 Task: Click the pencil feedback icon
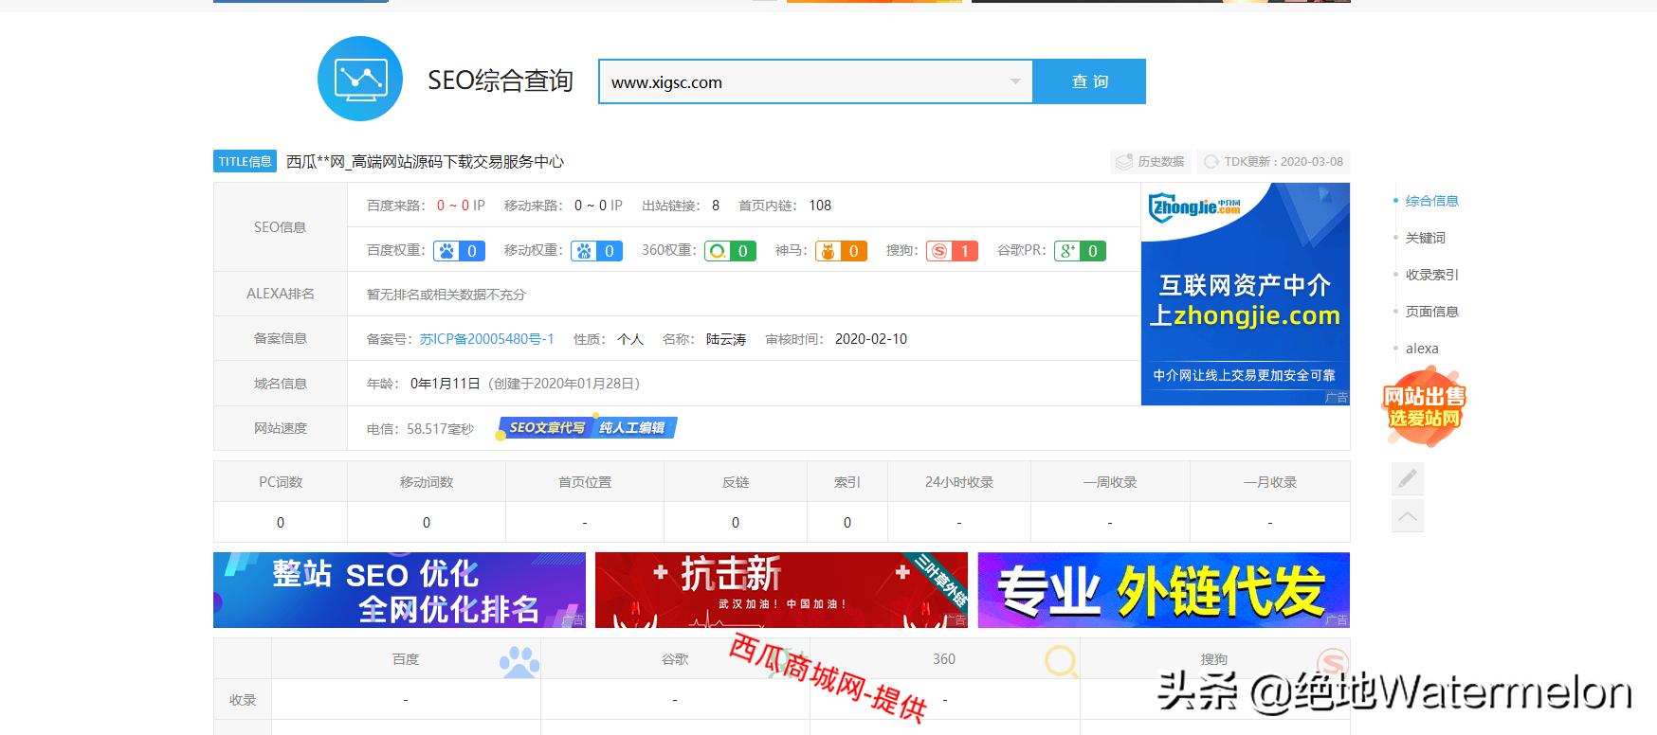[x=1408, y=478]
